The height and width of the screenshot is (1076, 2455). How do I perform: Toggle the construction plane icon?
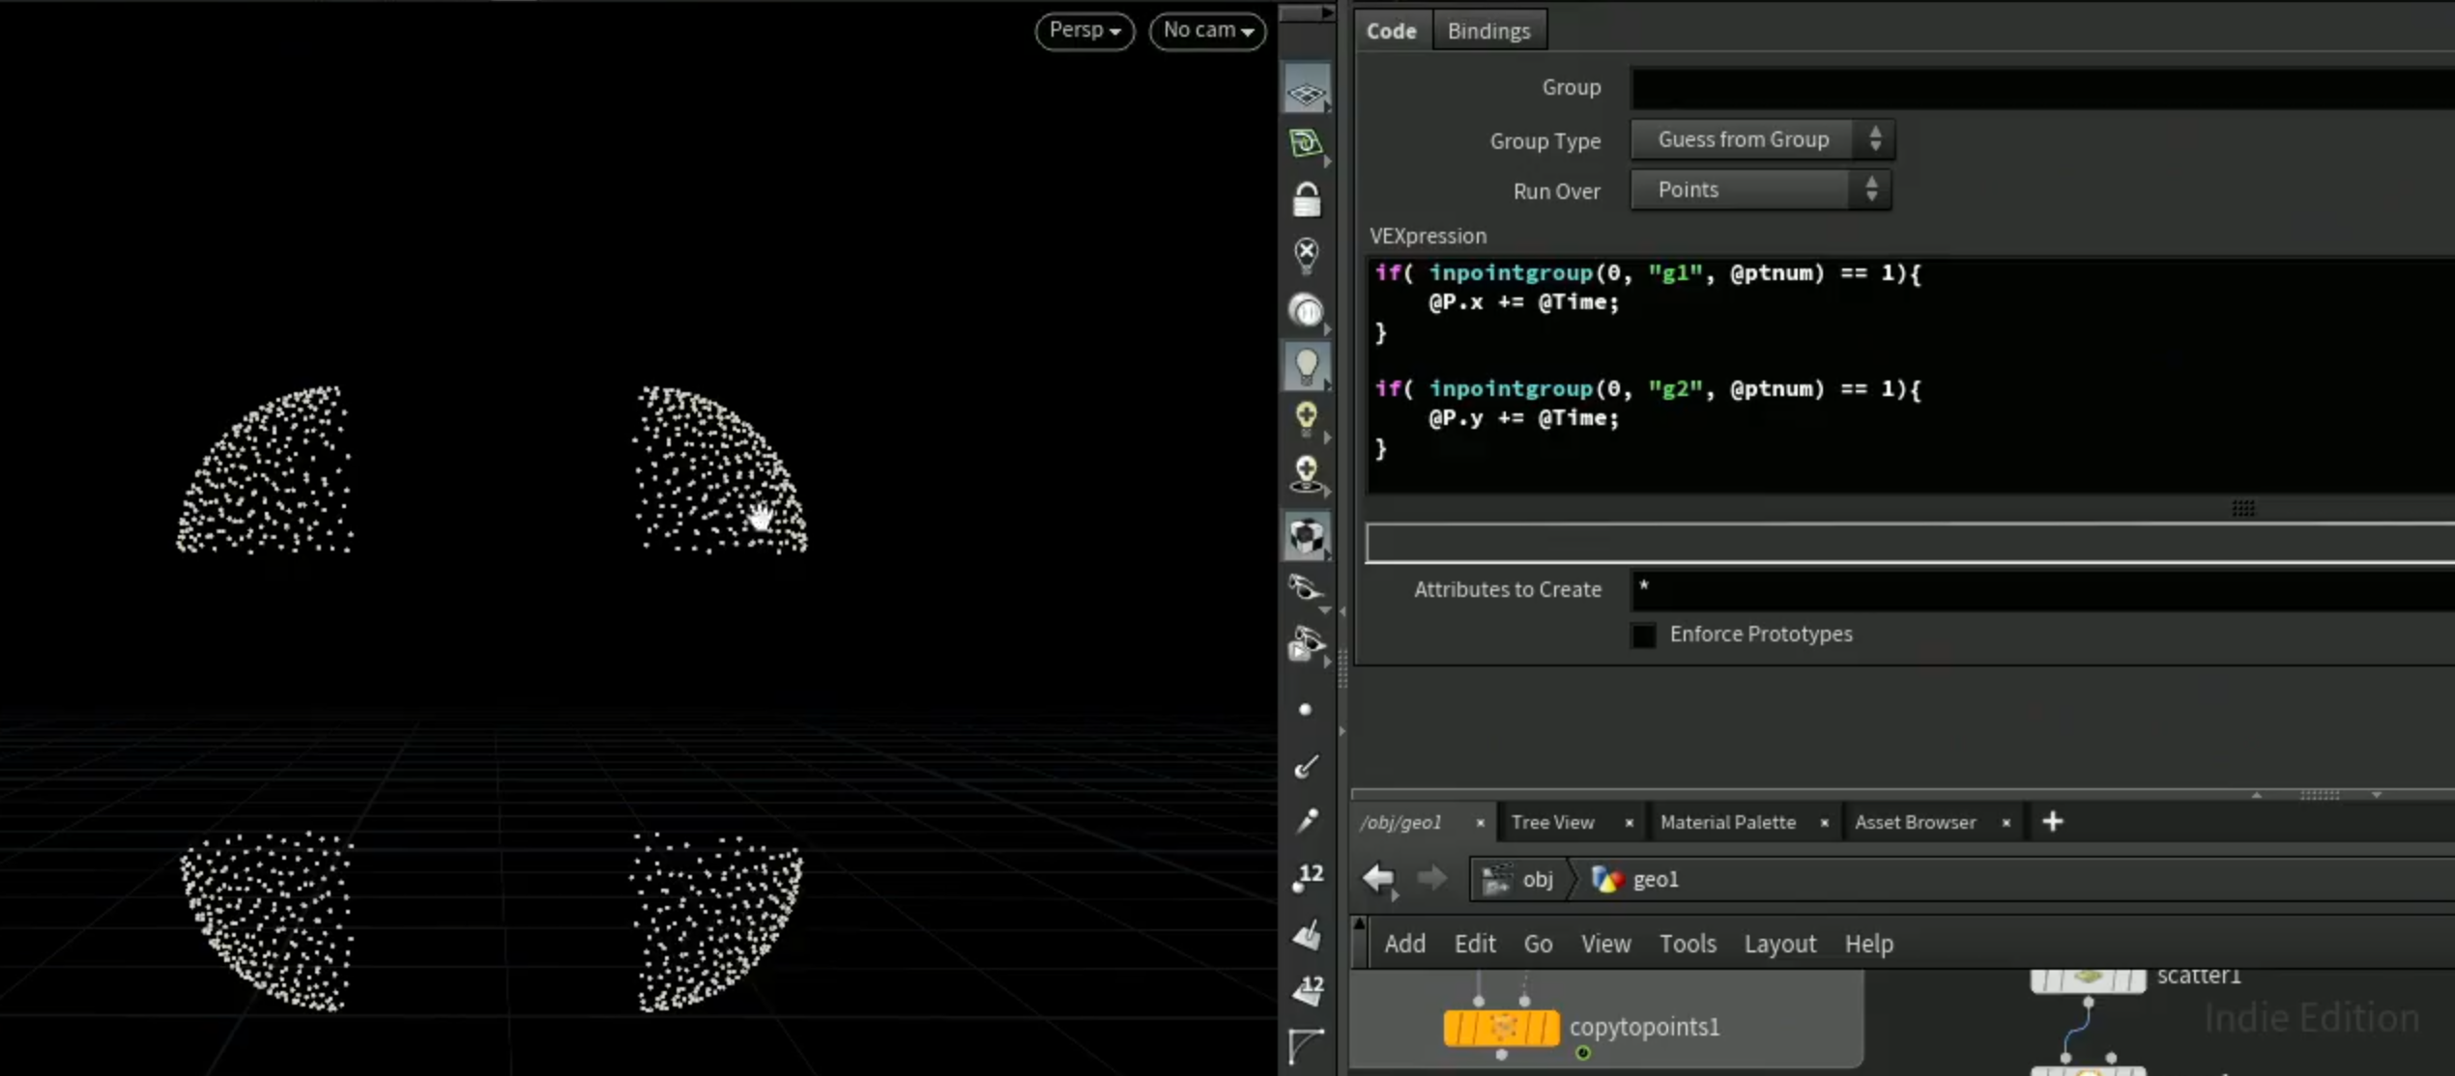(x=1306, y=92)
